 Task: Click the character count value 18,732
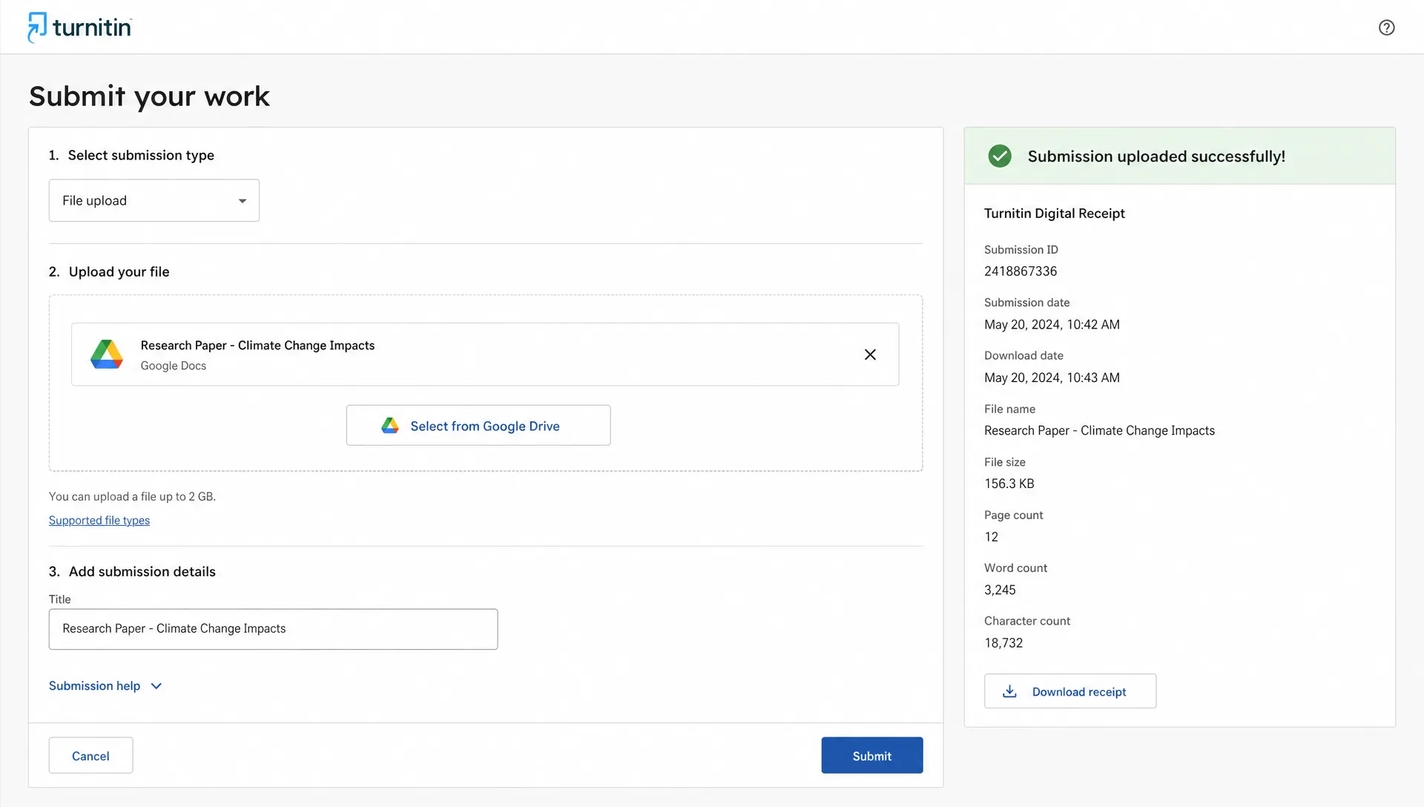pyautogui.click(x=1003, y=643)
